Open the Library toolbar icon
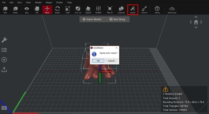The width and height of the screenshot is (209, 114). pos(157,10)
